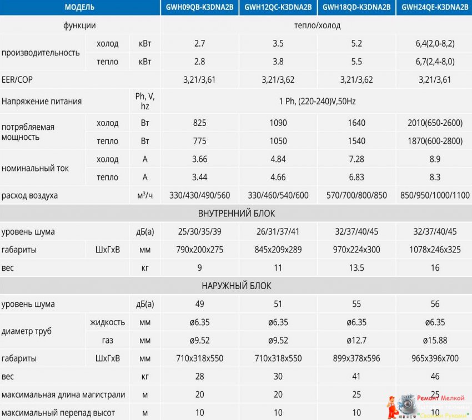Click the 6,4(2,0-8,2) cooling capacity cell
Viewport: 472px width, 420px height.
coord(435,43)
